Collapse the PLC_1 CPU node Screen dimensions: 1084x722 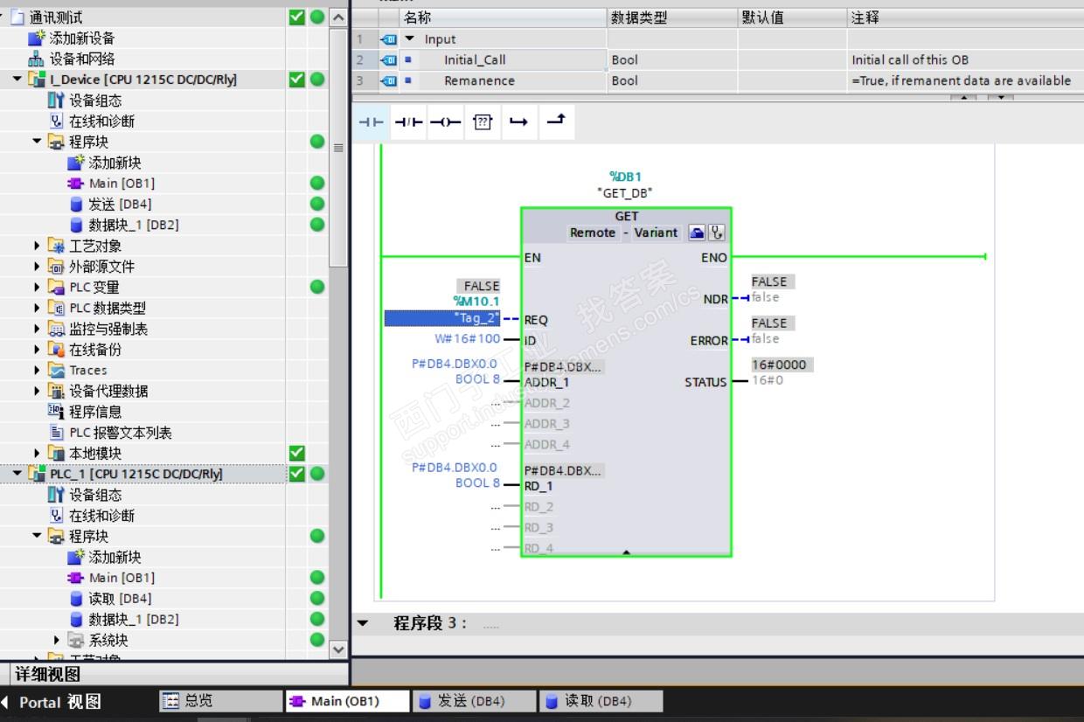[x=17, y=474]
